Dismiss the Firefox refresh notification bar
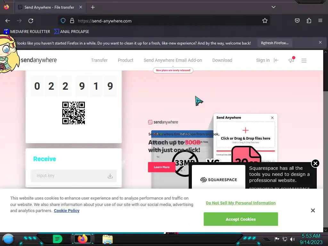The image size is (328, 246). (320, 43)
